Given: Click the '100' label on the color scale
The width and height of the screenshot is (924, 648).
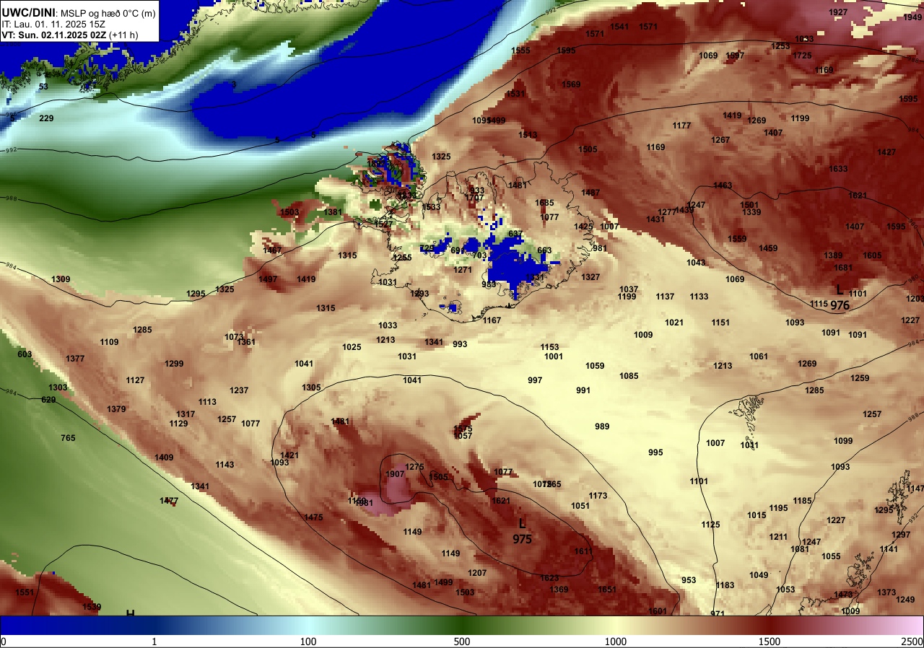Looking at the screenshot, I should (x=308, y=642).
